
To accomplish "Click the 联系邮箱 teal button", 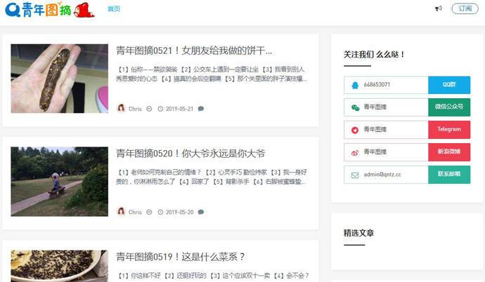I will click(x=449, y=175).
